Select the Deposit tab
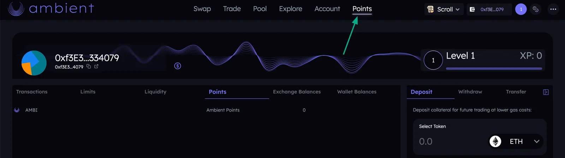This screenshot has height=158, width=565. tap(421, 92)
